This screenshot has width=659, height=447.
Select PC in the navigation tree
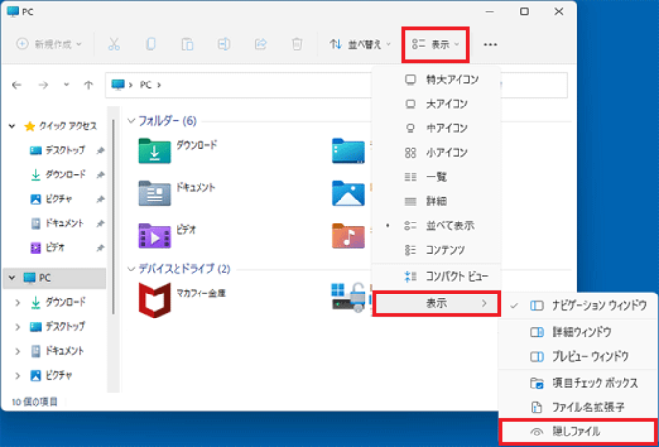coord(55,278)
